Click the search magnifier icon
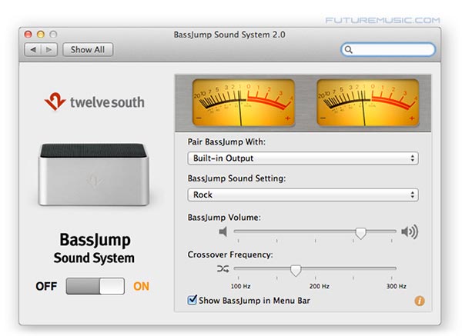The width and height of the screenshot is (462, 336). point(349,49)
